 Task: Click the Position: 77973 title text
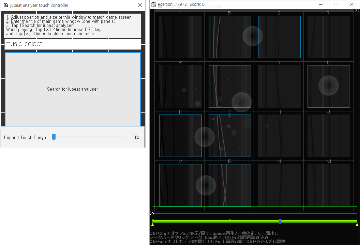(172, 4)
